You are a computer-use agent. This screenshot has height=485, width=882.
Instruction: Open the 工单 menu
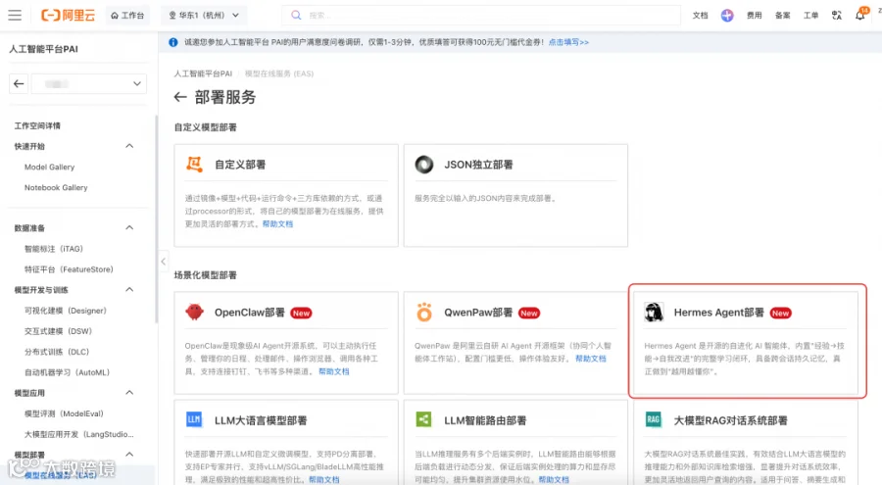pyautogui.click(x=810, y=16)
